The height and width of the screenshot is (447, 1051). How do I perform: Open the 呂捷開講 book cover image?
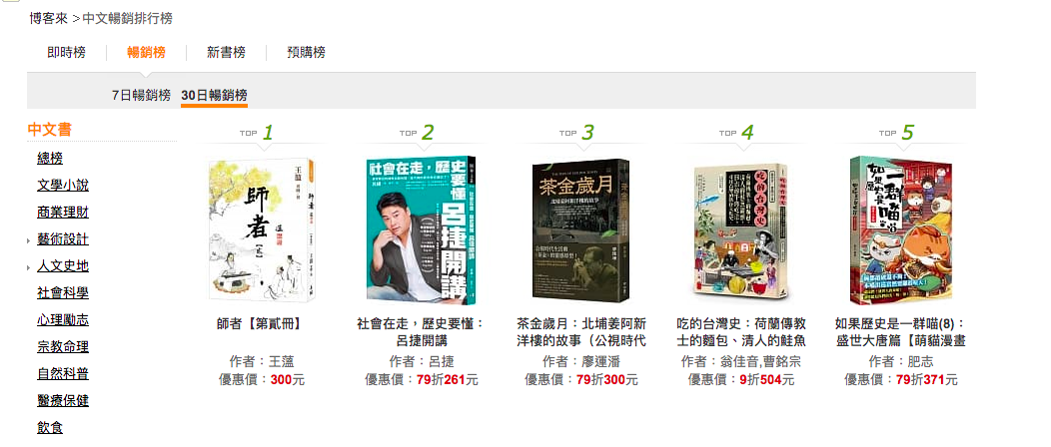click(423, 230)
